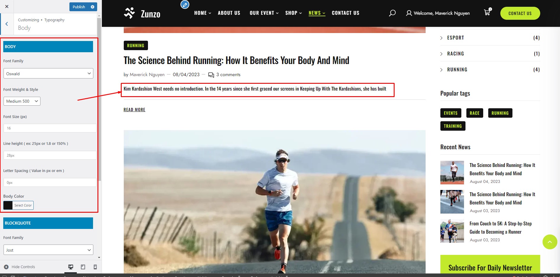Go back using the left chevron arrow

pyautogui.click(x=6, y=24)
